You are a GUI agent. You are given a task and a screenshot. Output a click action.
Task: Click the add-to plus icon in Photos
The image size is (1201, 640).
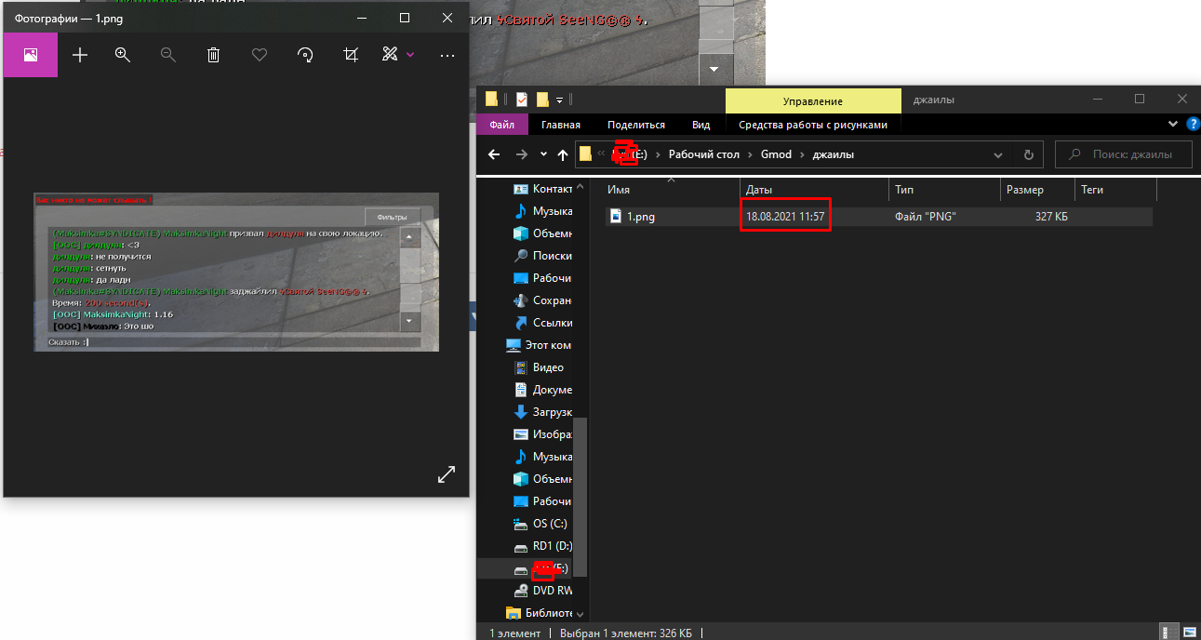80,55
